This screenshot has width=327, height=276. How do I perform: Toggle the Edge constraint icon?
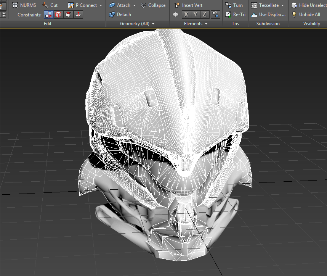[x=58, y=15]
